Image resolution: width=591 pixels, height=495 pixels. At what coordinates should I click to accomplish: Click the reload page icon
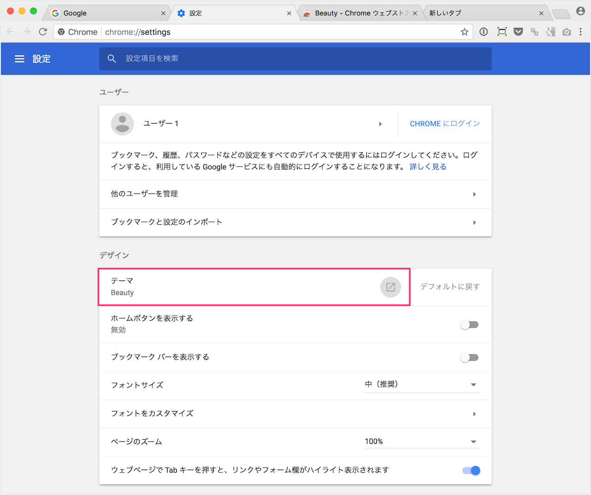coord(43,32)
